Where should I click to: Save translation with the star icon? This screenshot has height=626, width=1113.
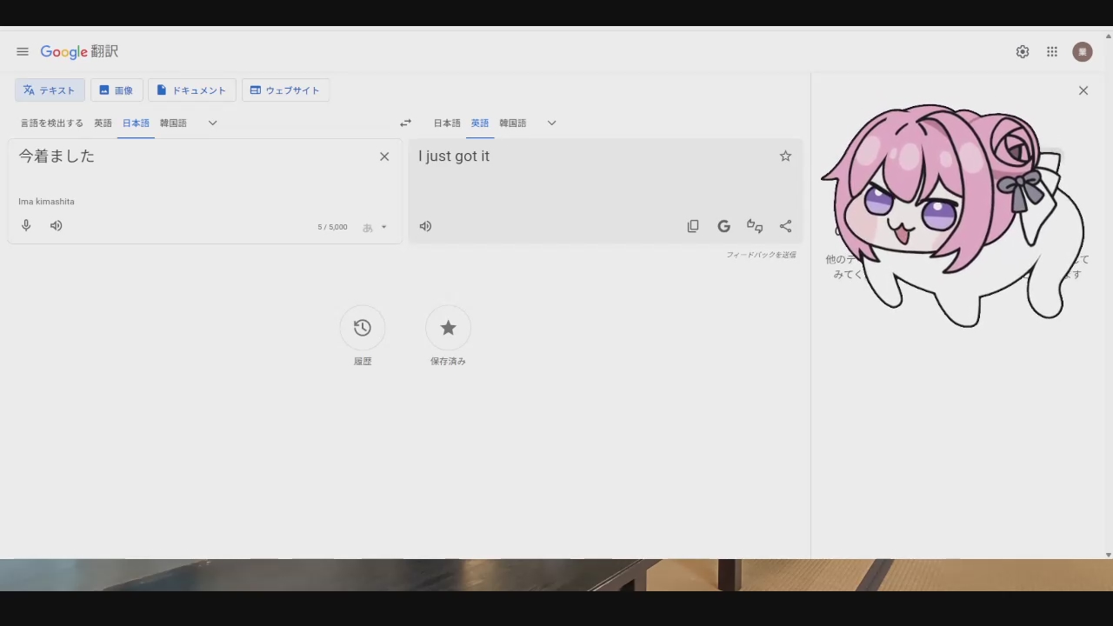785,156
